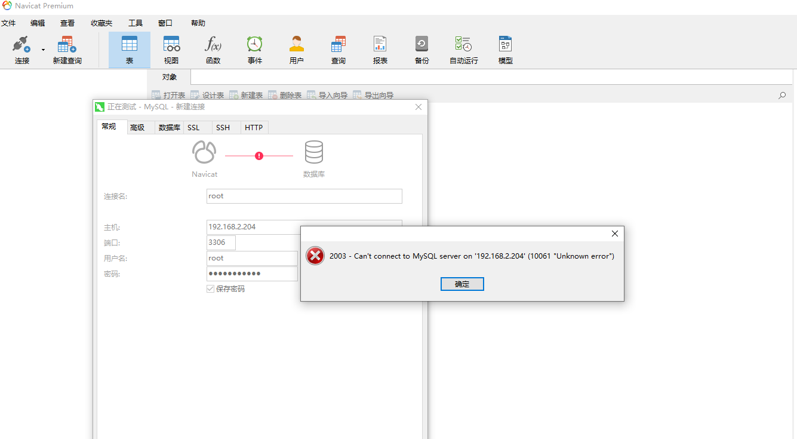
Task: Open the 事件 (Event) toolbar icon
Action: click(x=255, y=50)
